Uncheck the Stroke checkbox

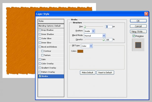[40, 76]
